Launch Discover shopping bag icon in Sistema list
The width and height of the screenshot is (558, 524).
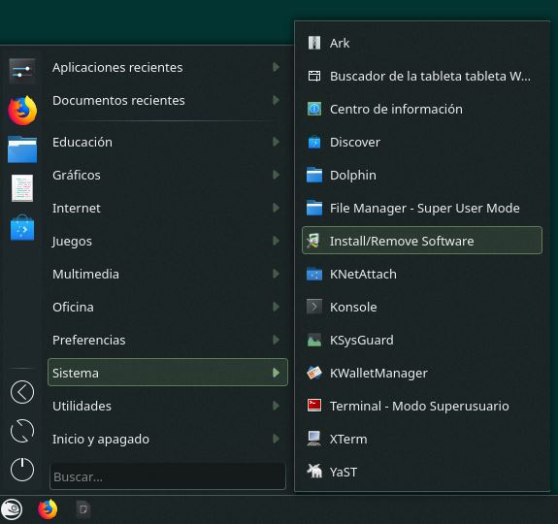[x=314, y=142]
